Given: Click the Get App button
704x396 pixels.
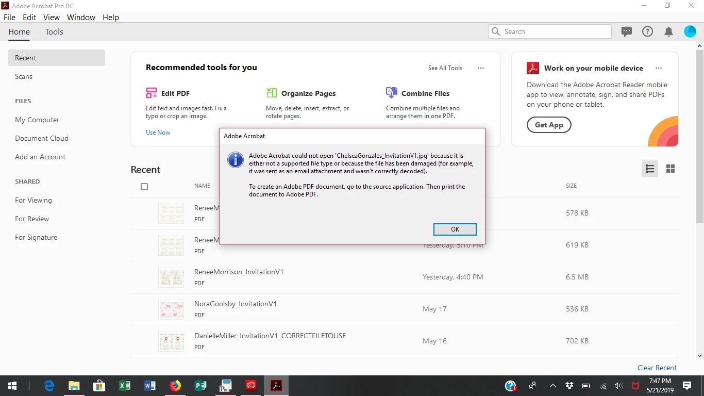Looking at the screenshot, I should (x=549, y=125).
